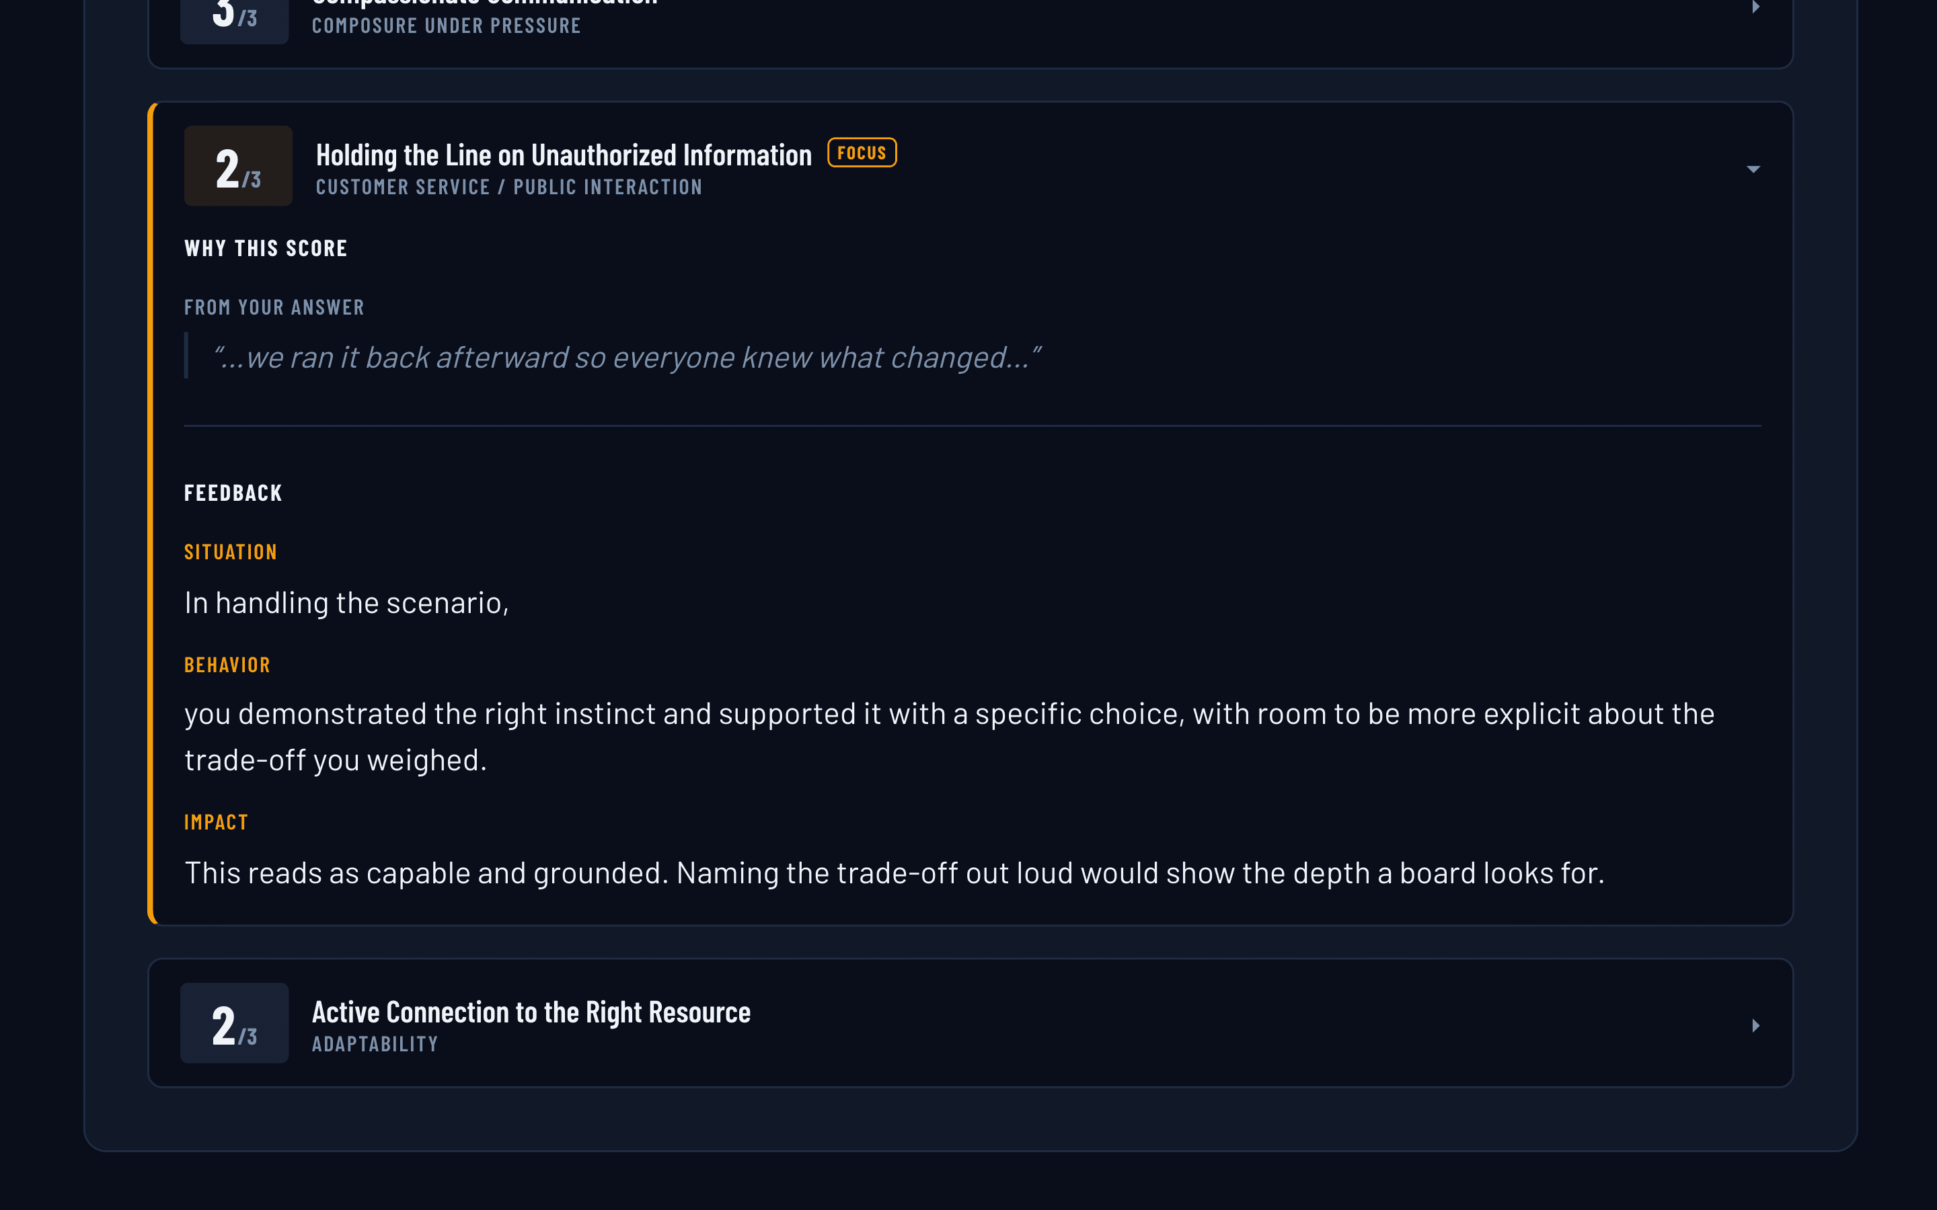
Task: Click the FOCUS badge
Action: 862,153
